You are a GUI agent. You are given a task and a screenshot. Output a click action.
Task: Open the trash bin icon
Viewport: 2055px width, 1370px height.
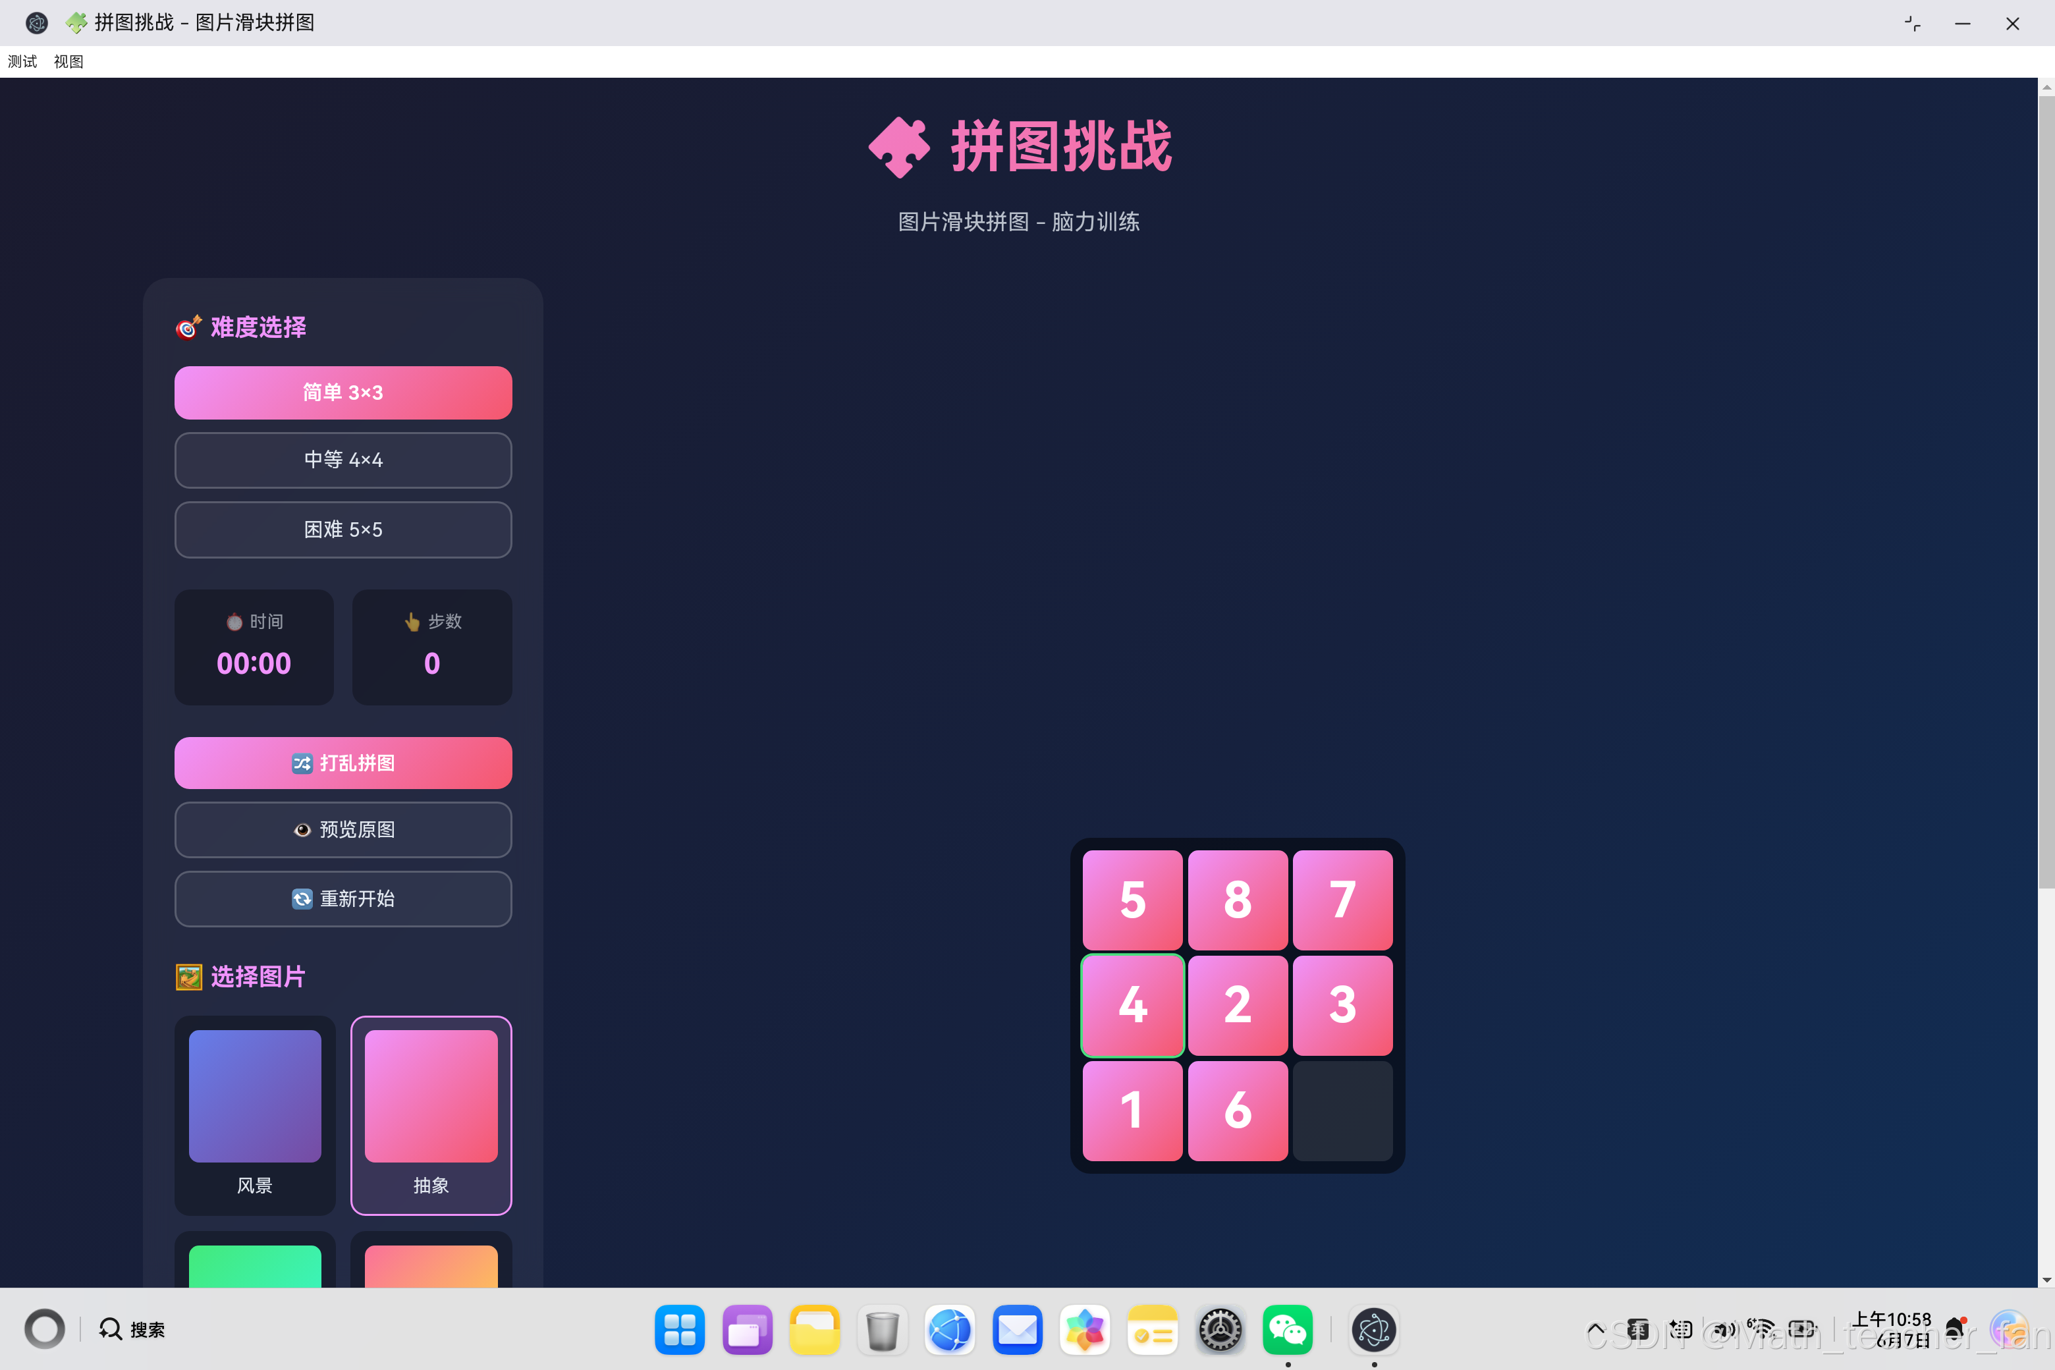click(883, 1330)
